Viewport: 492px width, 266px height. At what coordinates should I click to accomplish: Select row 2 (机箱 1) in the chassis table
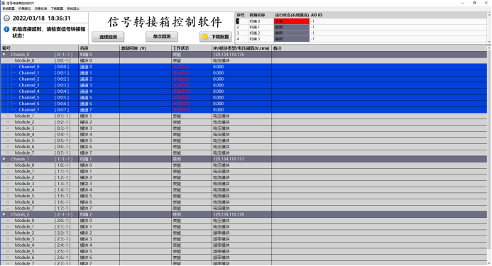pos(361,27)
